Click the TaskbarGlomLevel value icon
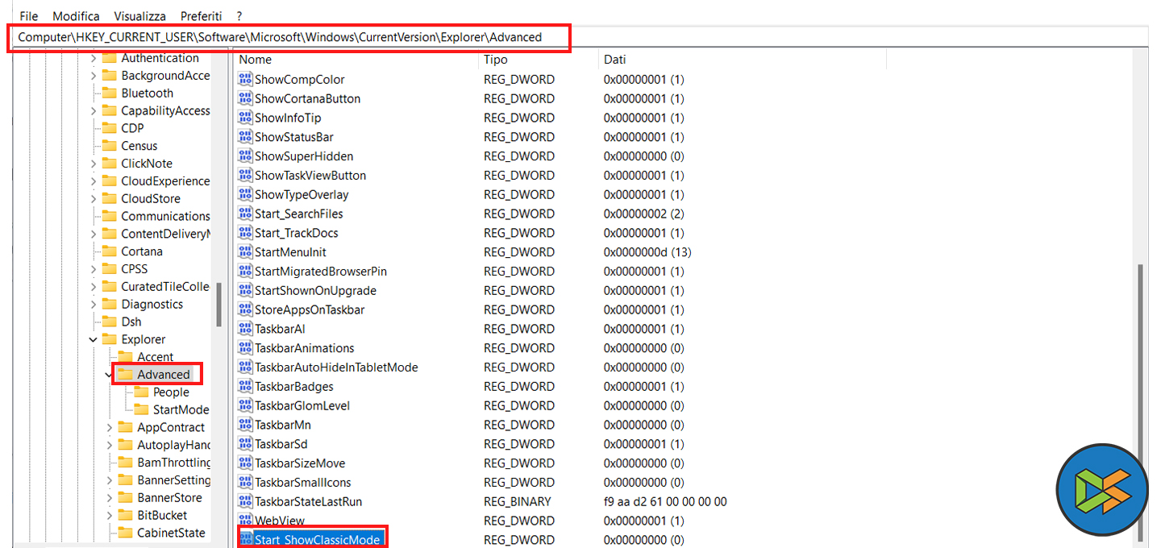Screen dimensions: 1161x548 click(x=245, y=405)
